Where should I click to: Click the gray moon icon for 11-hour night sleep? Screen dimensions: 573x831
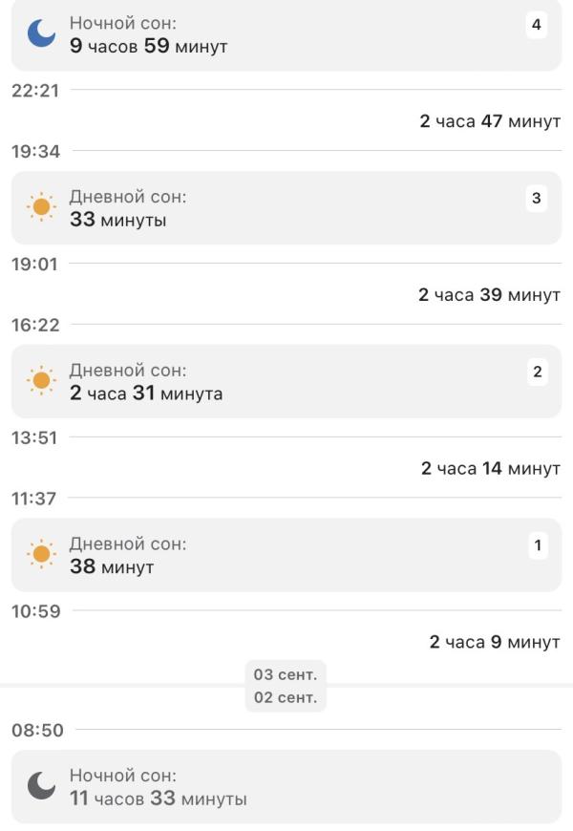(x=41, y=786)
